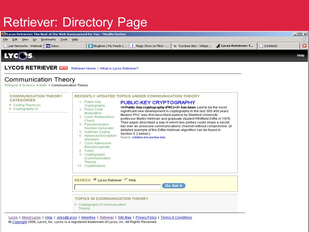The image size is (309, 232).
Task: Click the red close-tab icon on tab bar
Action: pos(304,46)
